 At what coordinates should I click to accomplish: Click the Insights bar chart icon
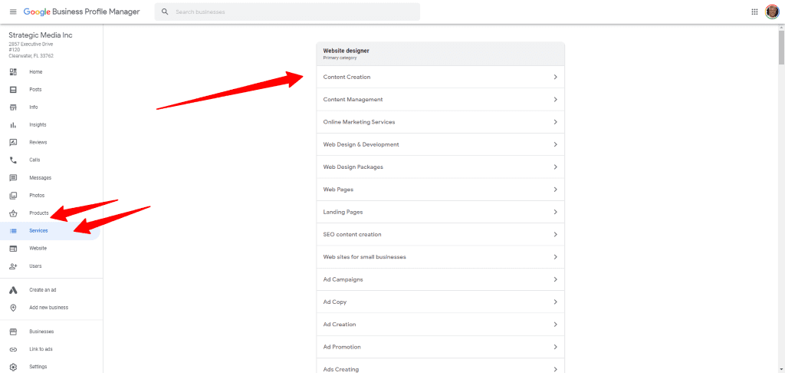13,125
